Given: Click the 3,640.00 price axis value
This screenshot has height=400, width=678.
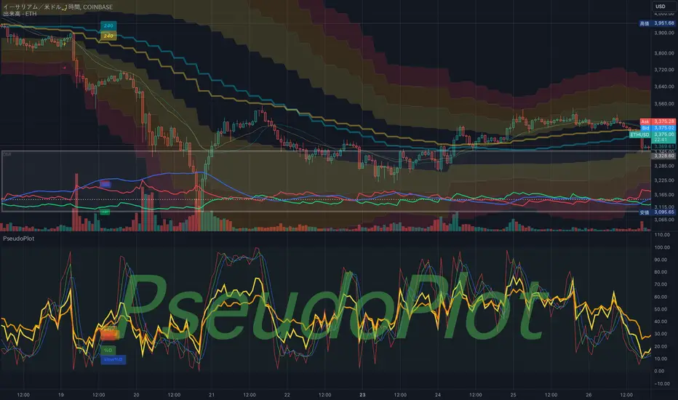Looking at the screenshot, I should pyautogui.click(x=663, y=87).
